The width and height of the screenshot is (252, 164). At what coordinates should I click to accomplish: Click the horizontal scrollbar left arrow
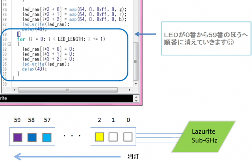click(x=15, y=90)
